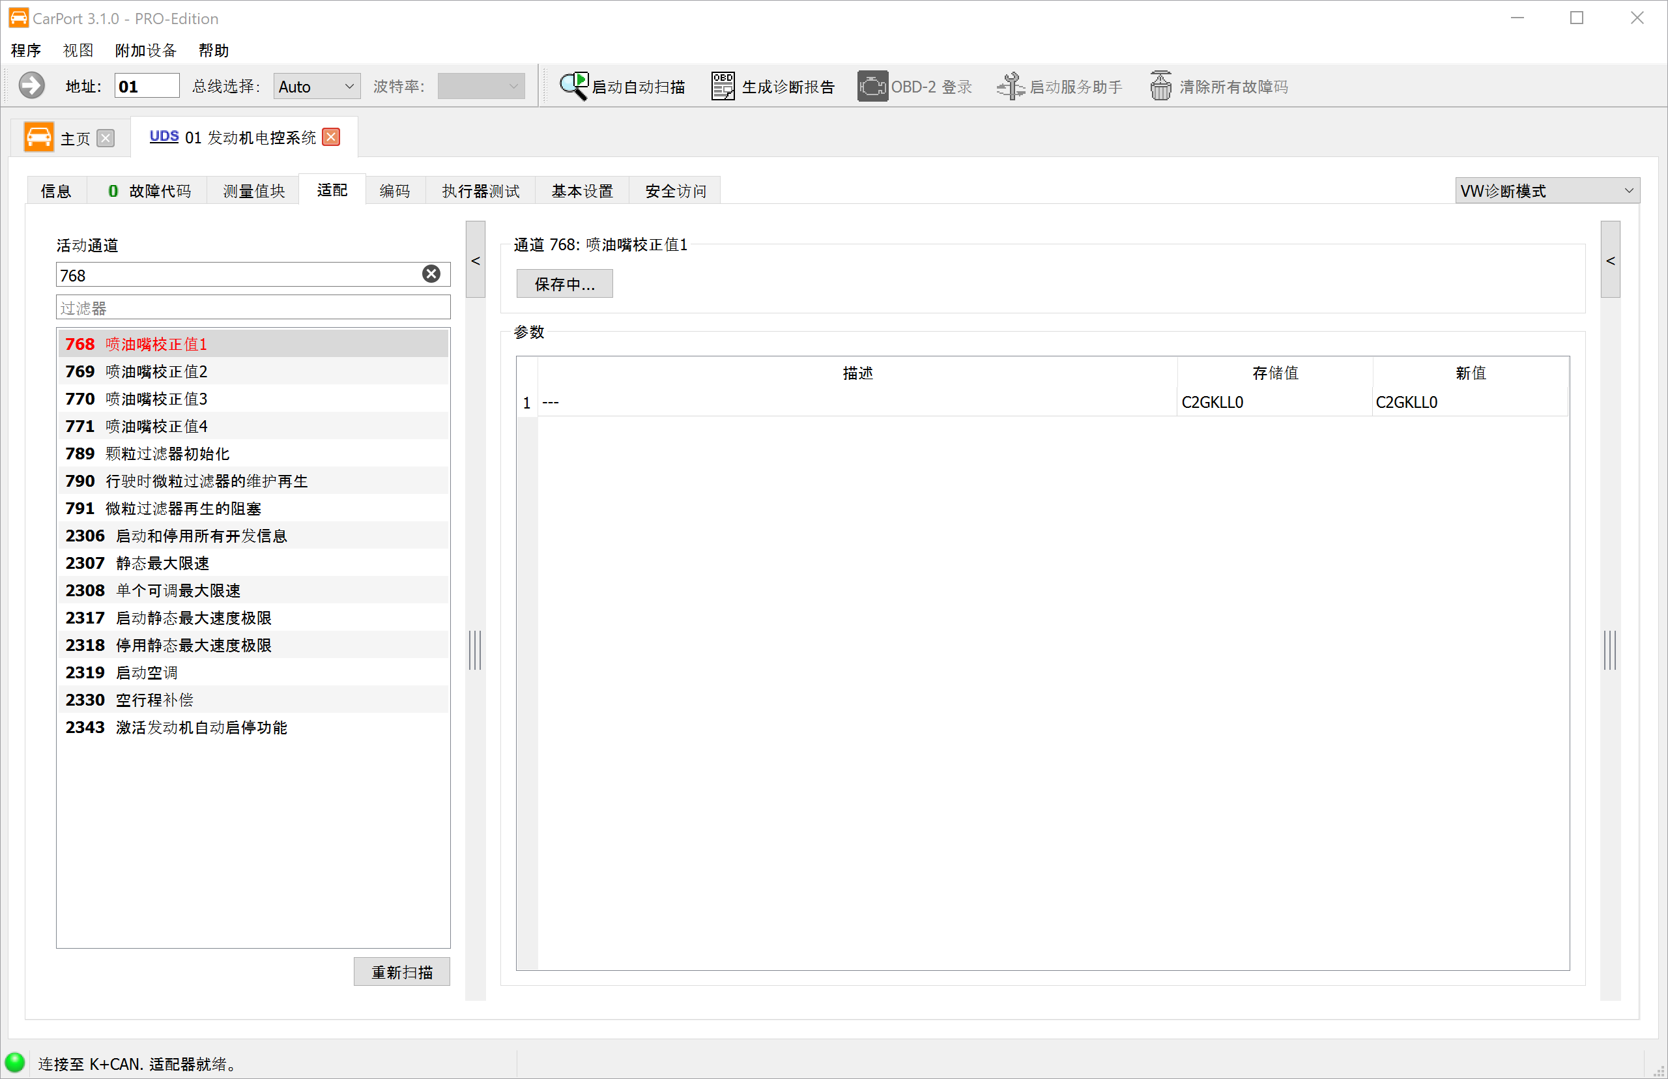The height and width of the screenshot is (1079, 1668).
Task: Open the 总线选择 Auto dropdown
Action: 317,86
